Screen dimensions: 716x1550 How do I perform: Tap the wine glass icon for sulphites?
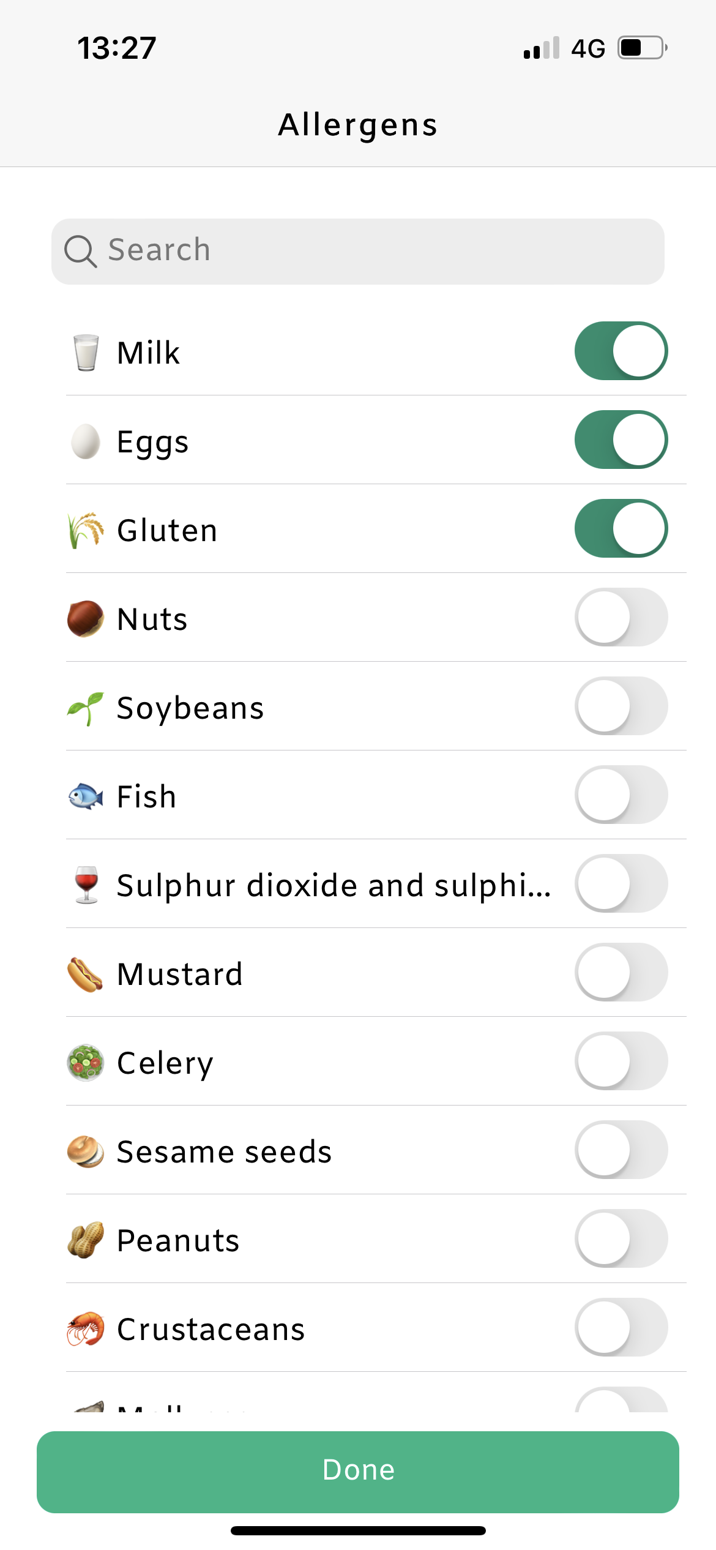86,885
